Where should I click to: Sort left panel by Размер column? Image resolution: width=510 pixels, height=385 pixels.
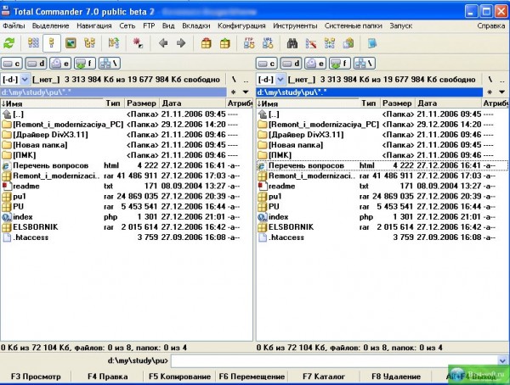(x=140, y=103)
